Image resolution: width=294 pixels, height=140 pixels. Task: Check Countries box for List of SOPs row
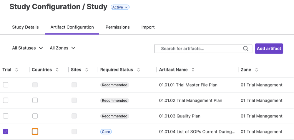point(35,132)
